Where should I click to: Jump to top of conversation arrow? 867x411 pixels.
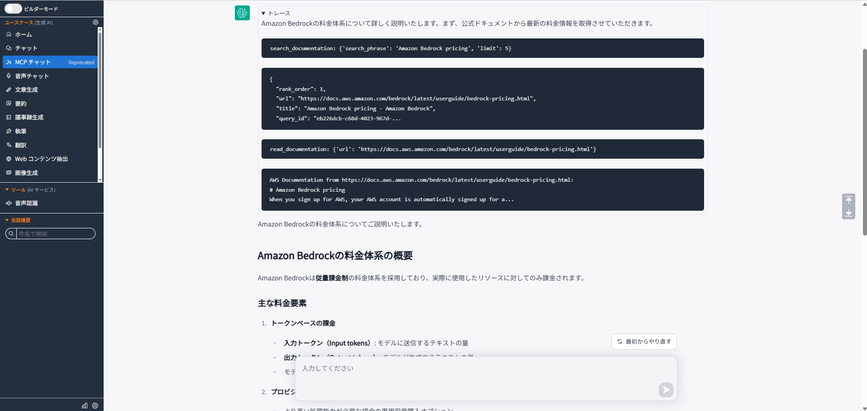[848, 200]
